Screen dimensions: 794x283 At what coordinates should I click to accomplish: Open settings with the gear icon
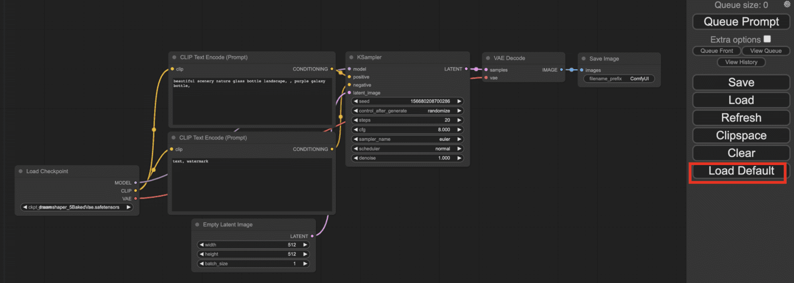(x=787, y=4)
